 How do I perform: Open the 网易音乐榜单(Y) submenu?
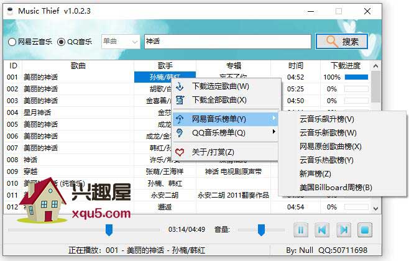pyautogui.click(x=226, y=119)
